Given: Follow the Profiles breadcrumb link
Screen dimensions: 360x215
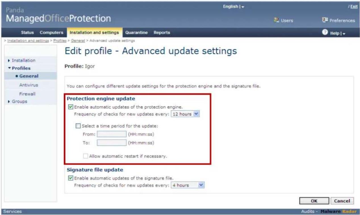Looking at the screenshot, I should 60,41.
